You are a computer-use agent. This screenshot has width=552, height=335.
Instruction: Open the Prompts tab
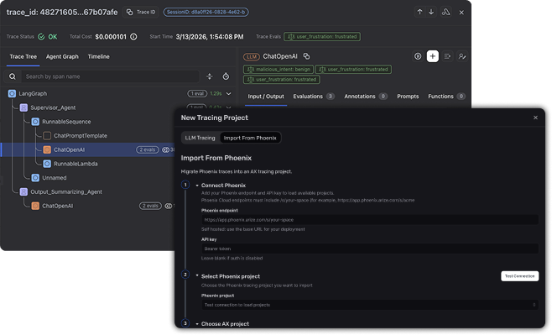(x=408, y=97)
